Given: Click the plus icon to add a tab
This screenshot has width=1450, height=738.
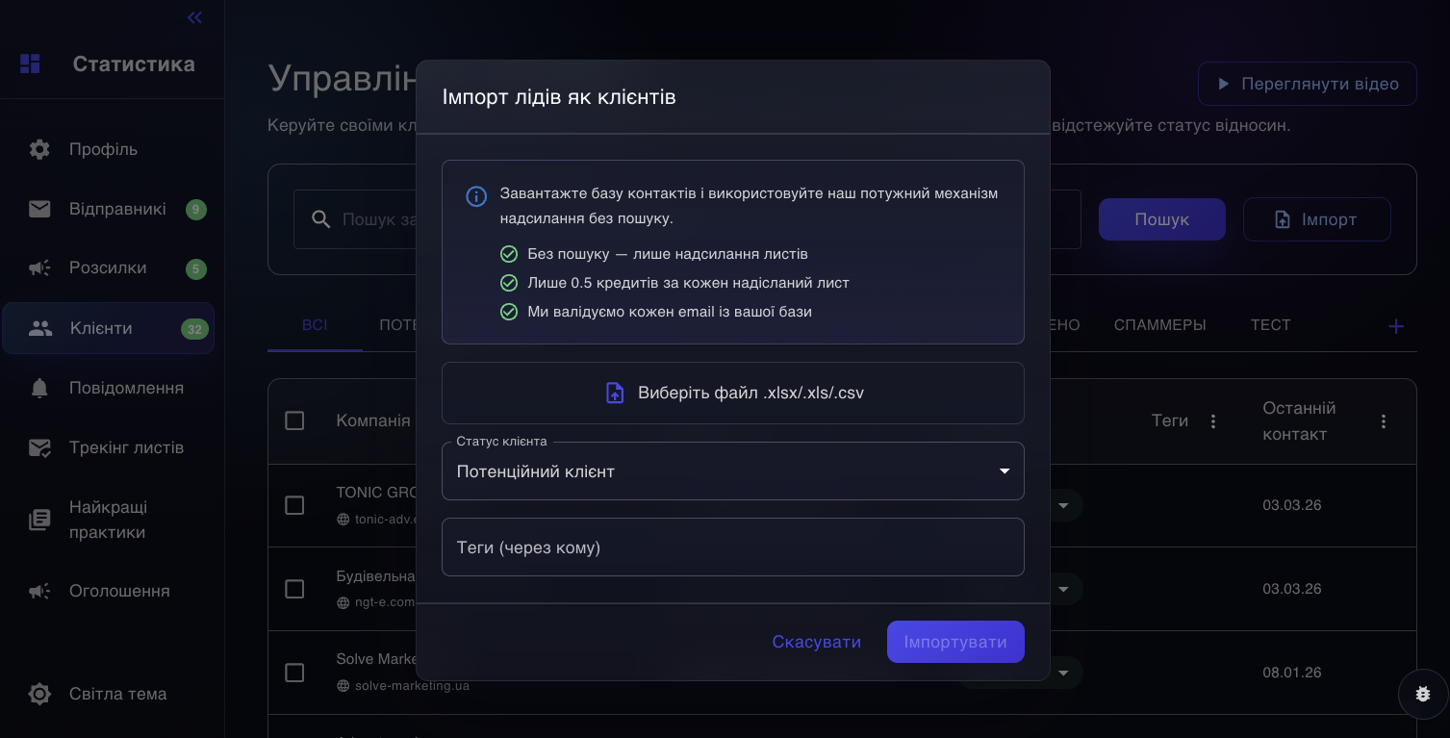Looking at the screenshot, I should tap(1395, 326).
